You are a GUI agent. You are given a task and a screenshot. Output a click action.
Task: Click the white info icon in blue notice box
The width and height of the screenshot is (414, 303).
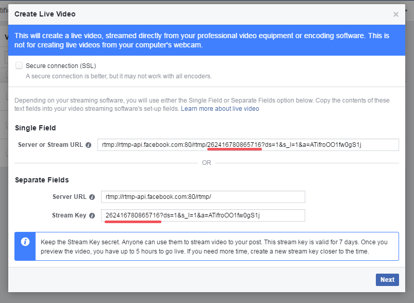pyautogui.click(x=25, y=242)
